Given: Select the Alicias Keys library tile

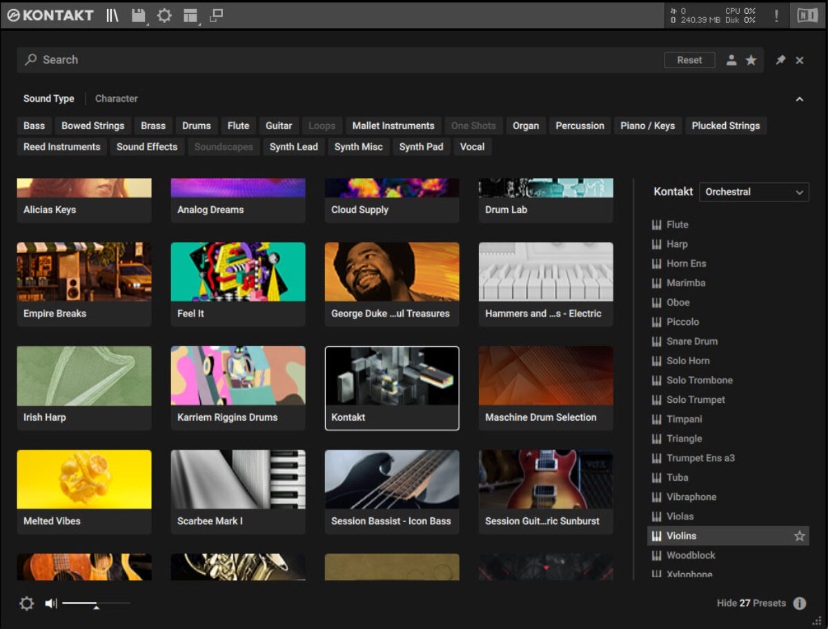Looking at the screenshot, I should [x=84, y=201].
